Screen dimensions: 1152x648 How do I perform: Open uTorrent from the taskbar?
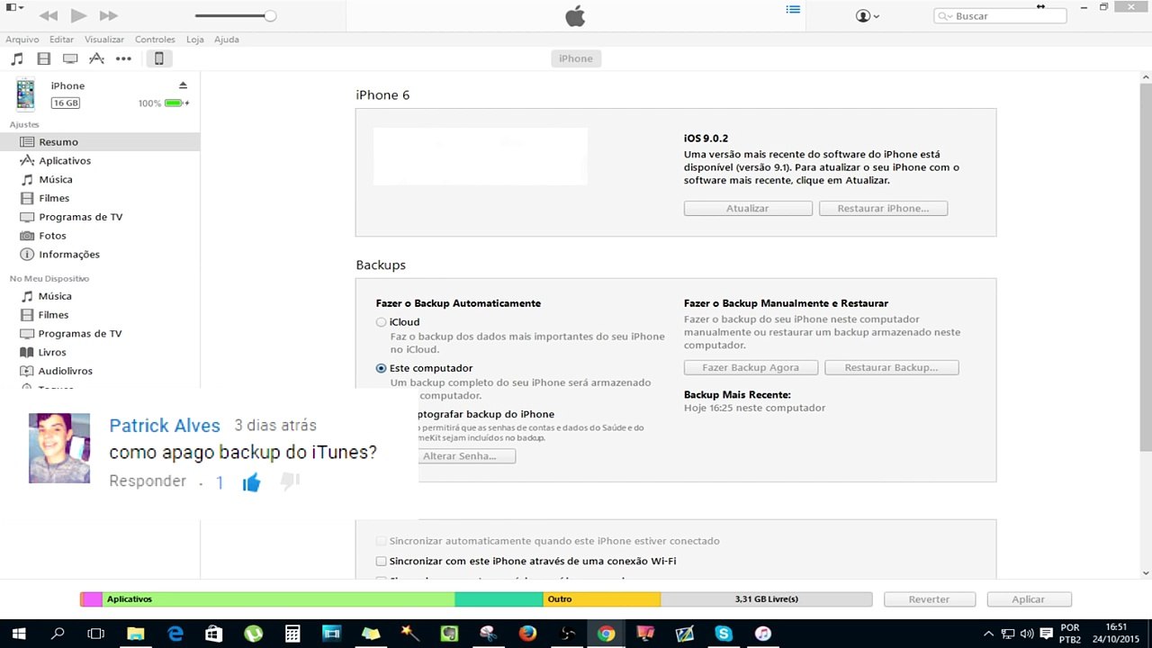point(253,634)
